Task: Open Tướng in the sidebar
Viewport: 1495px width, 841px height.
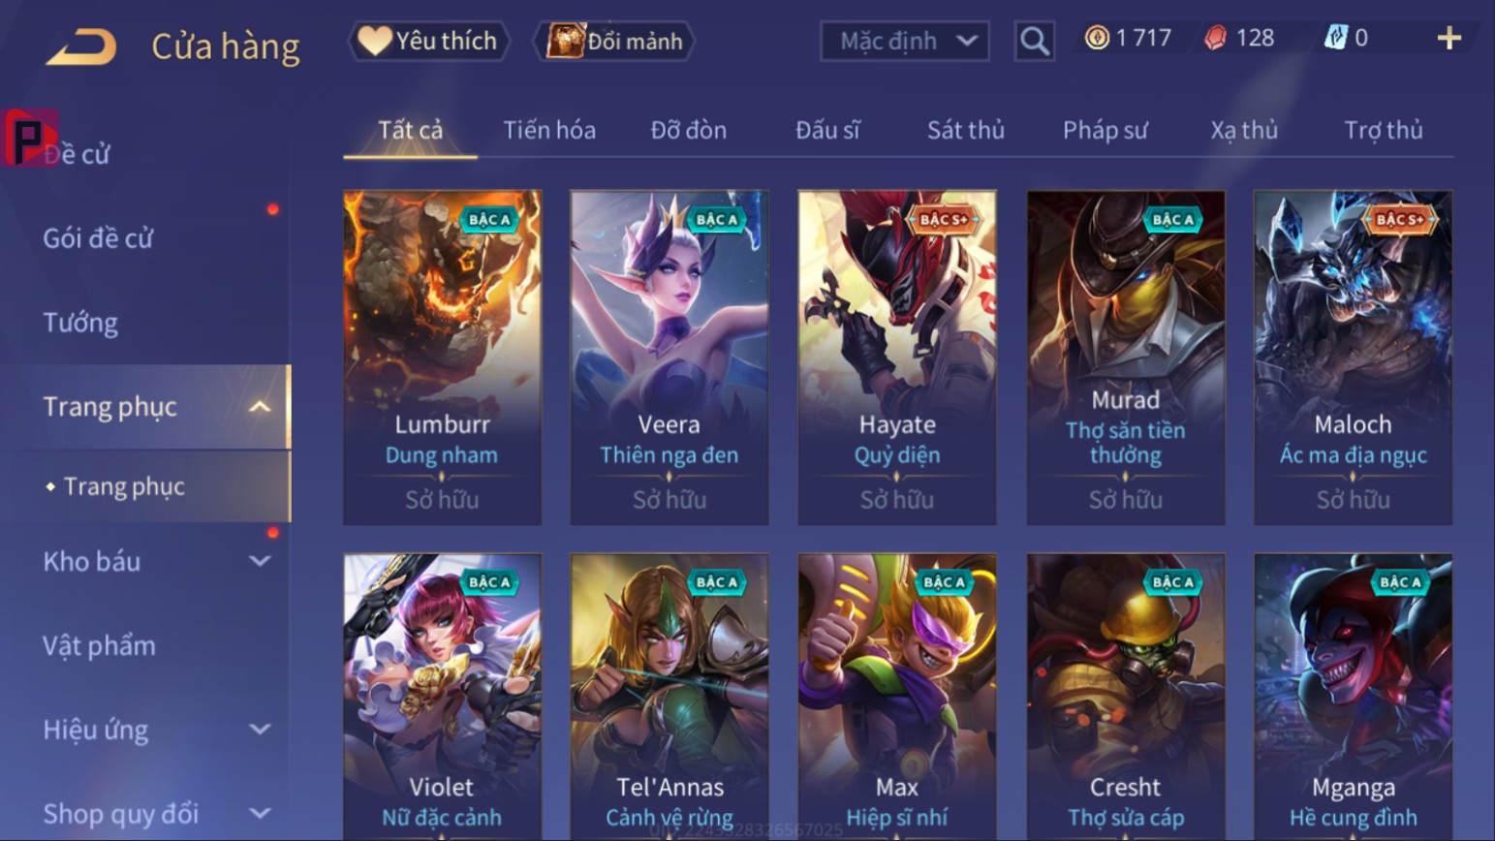Action: pyautogui.click(x=80, y=323)
